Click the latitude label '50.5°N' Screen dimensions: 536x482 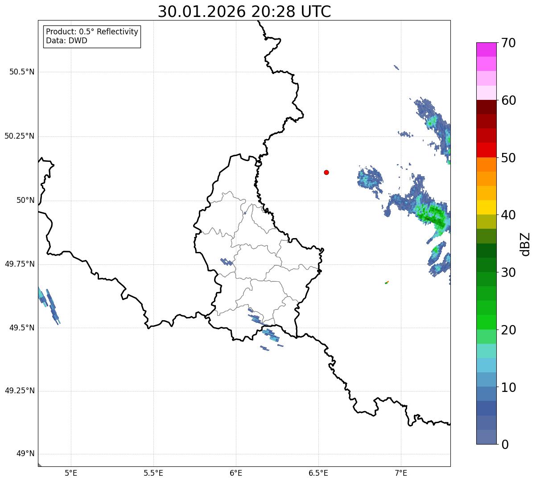tap(22, 72)
